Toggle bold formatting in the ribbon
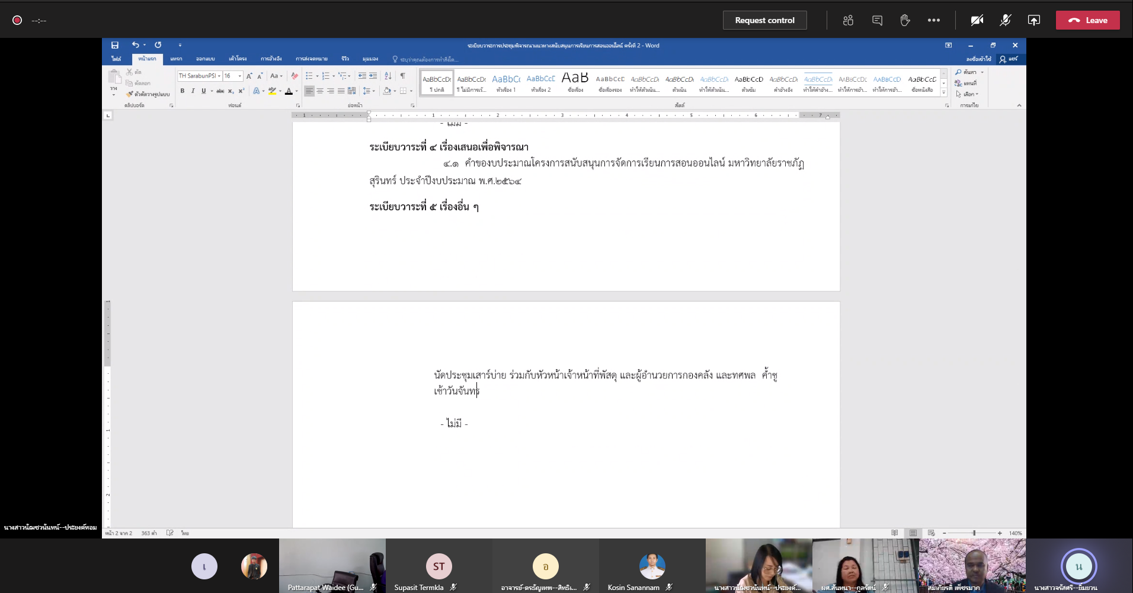The height and width of the screenshot is (593, 1133). (x=183, y=91)
